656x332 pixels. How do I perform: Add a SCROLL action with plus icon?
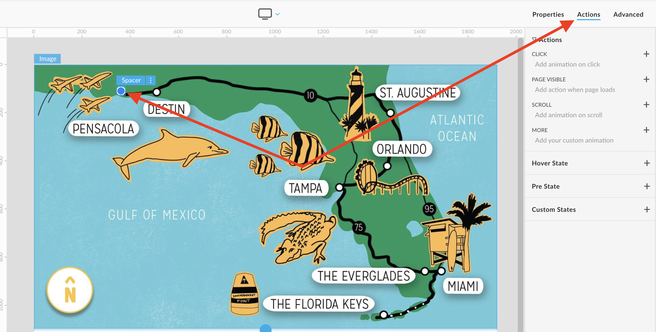click(646, 105)
